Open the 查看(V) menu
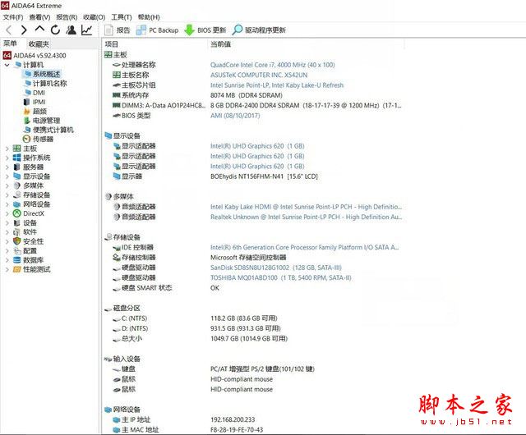This screenshot has height=435, width=526. (x=39, y=17)
